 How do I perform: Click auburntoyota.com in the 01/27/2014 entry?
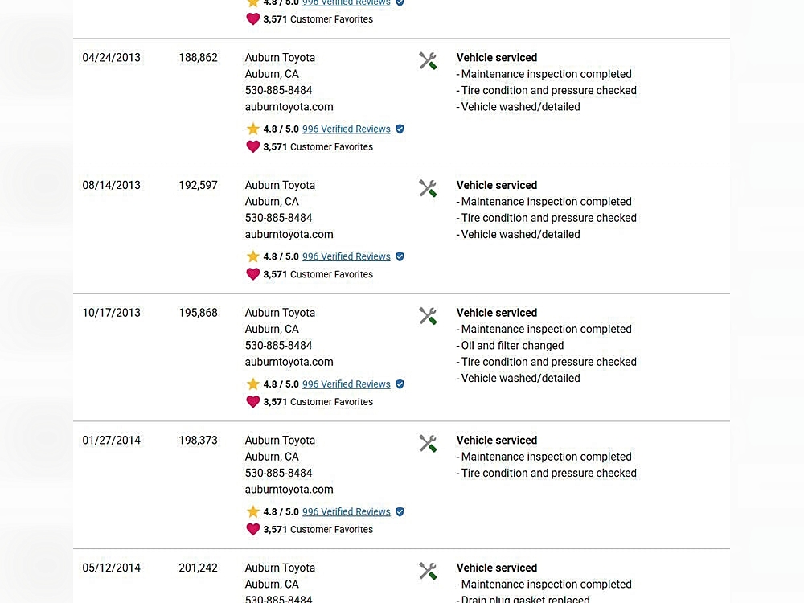[x=289, y=490]
